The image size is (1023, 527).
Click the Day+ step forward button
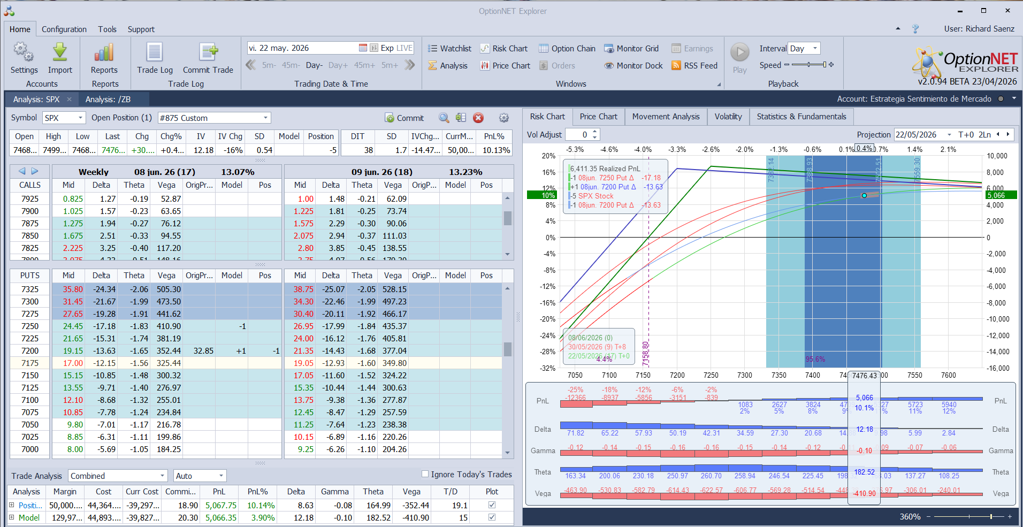tap(338, 65)
